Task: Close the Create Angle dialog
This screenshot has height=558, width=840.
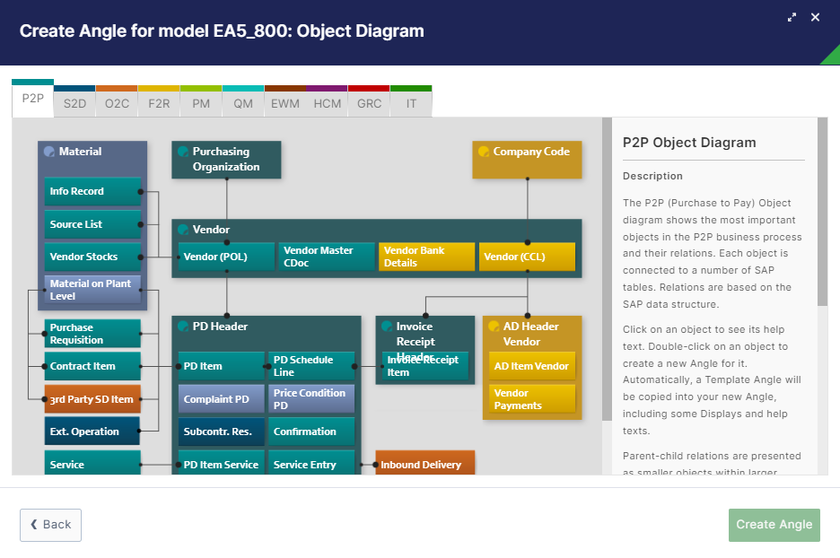Action: [x=815, y=17]
